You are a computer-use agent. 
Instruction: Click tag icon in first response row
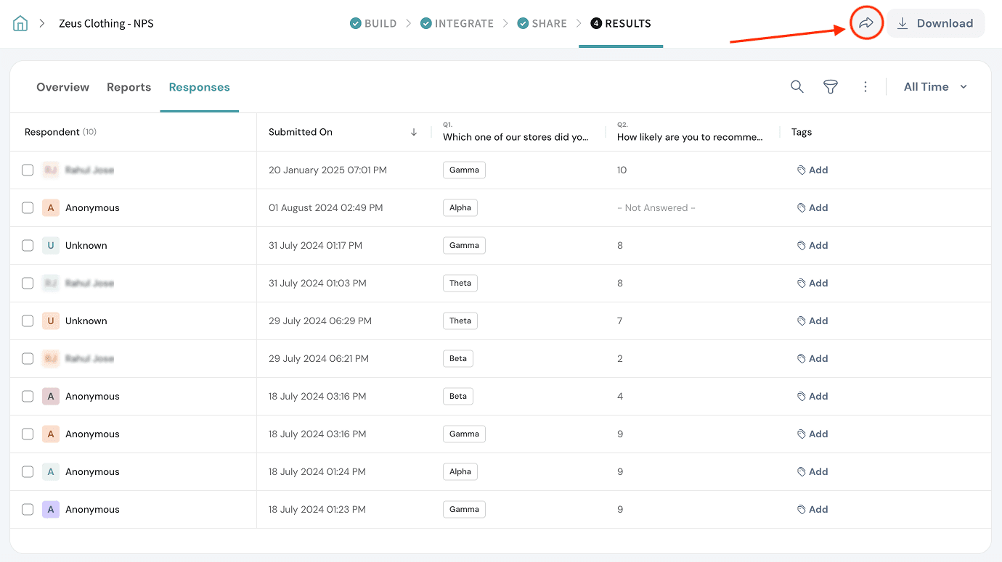pos(801,170)
